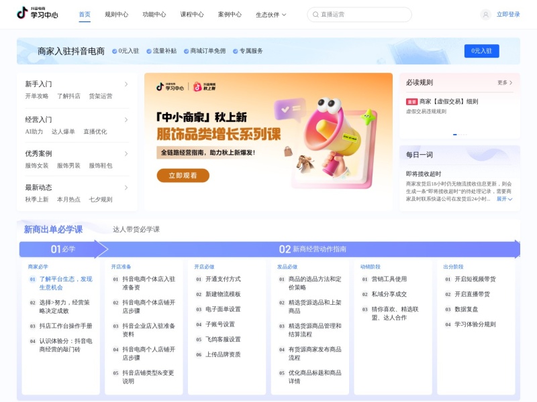Screen dimensions: 537x402
Task: Expand the 最新动态 section arrow
Action: pyautogui.click(x=126, y=188)
